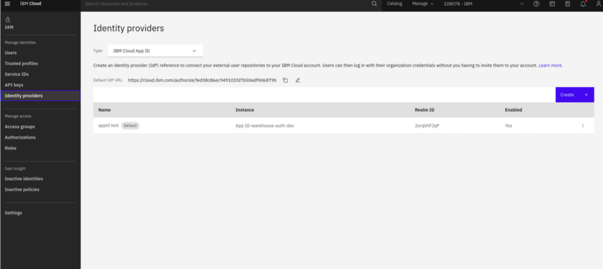603x269 pixels.
Task: Open the help question mark icon
Action: 536,4
